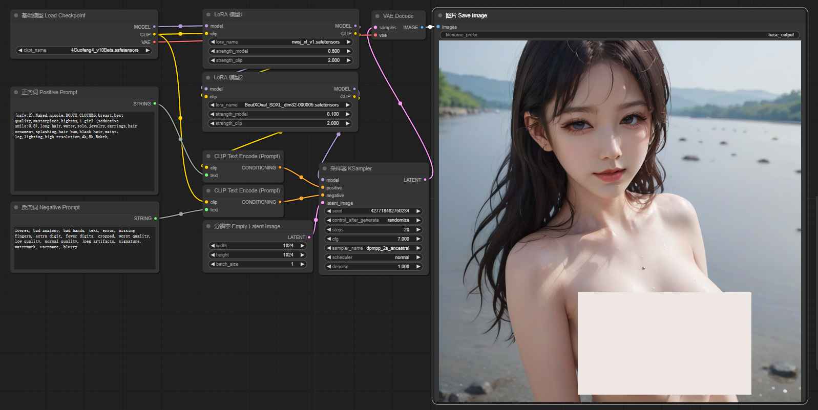
Task: Decrease the width value with the left arrow
Action: tap(213, 246)
